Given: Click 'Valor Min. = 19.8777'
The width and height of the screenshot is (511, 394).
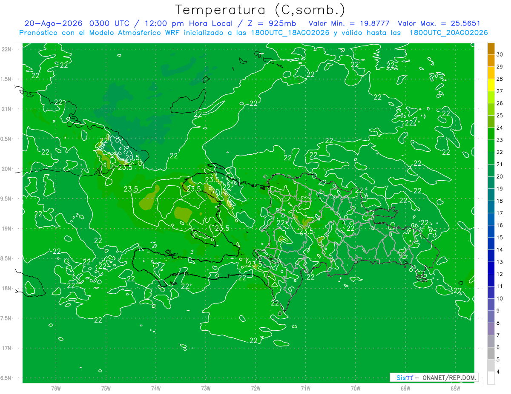Looking at the screenshot, I should click(x=349, y=23).
